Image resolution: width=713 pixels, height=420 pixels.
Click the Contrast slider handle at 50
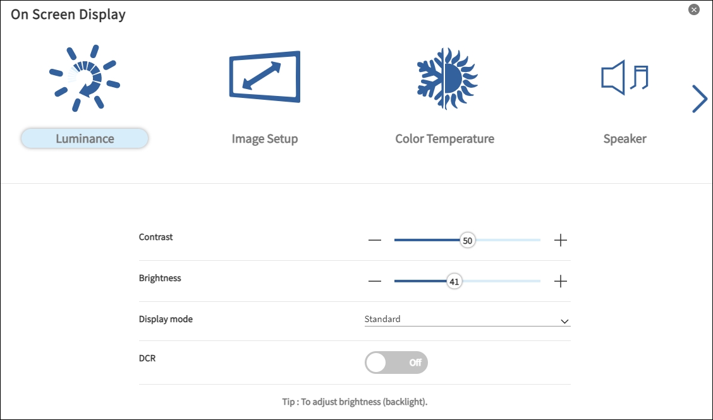[467, 241]
